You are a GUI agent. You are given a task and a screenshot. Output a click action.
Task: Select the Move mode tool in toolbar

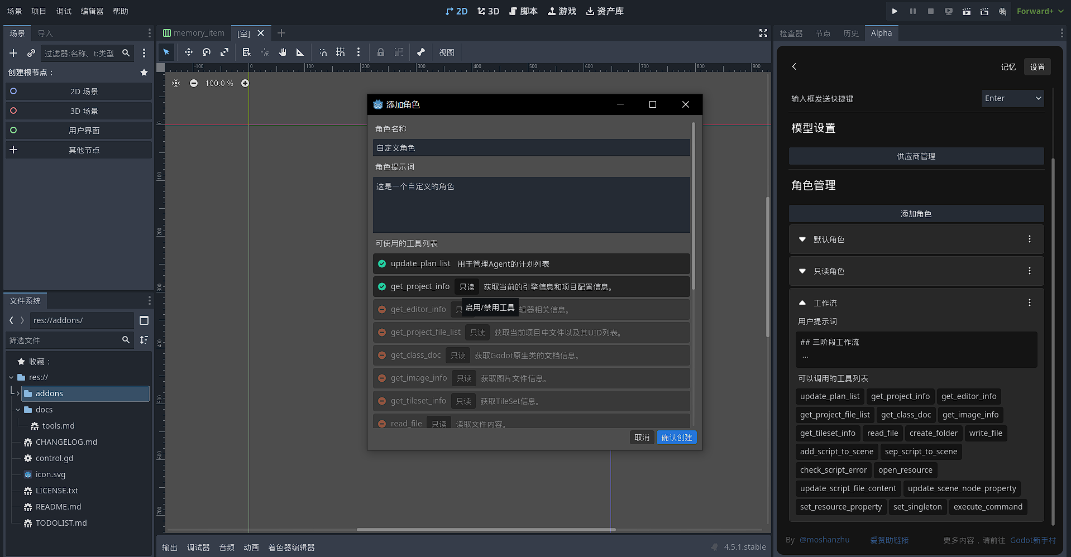click(x=189, y=52)
